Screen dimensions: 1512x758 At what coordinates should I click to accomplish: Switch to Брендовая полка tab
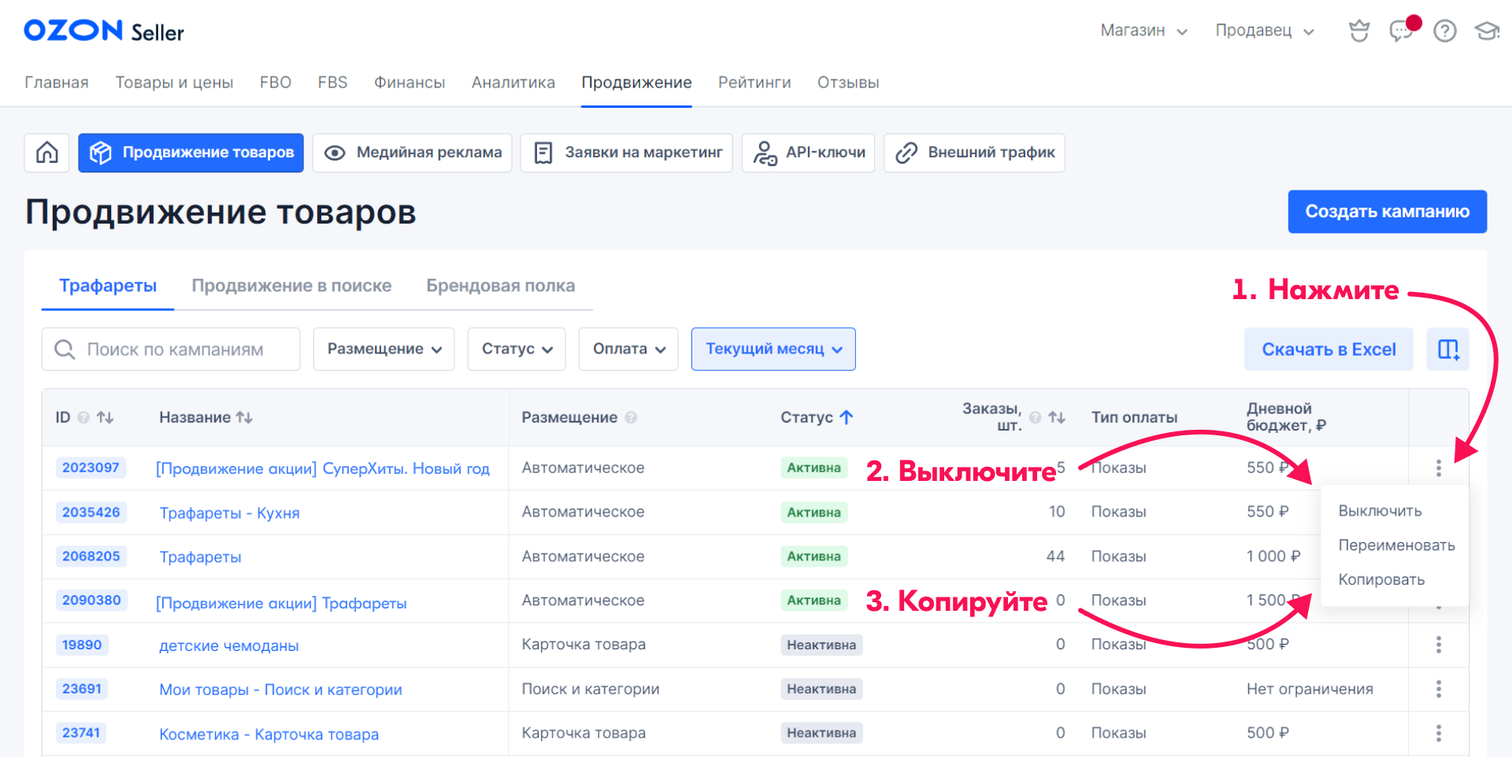point(501,286)
